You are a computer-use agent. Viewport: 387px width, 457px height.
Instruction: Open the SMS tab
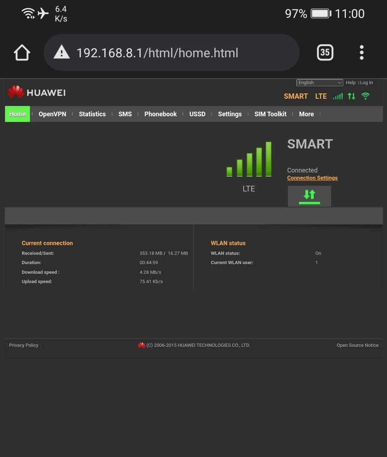tap(125, 114)
